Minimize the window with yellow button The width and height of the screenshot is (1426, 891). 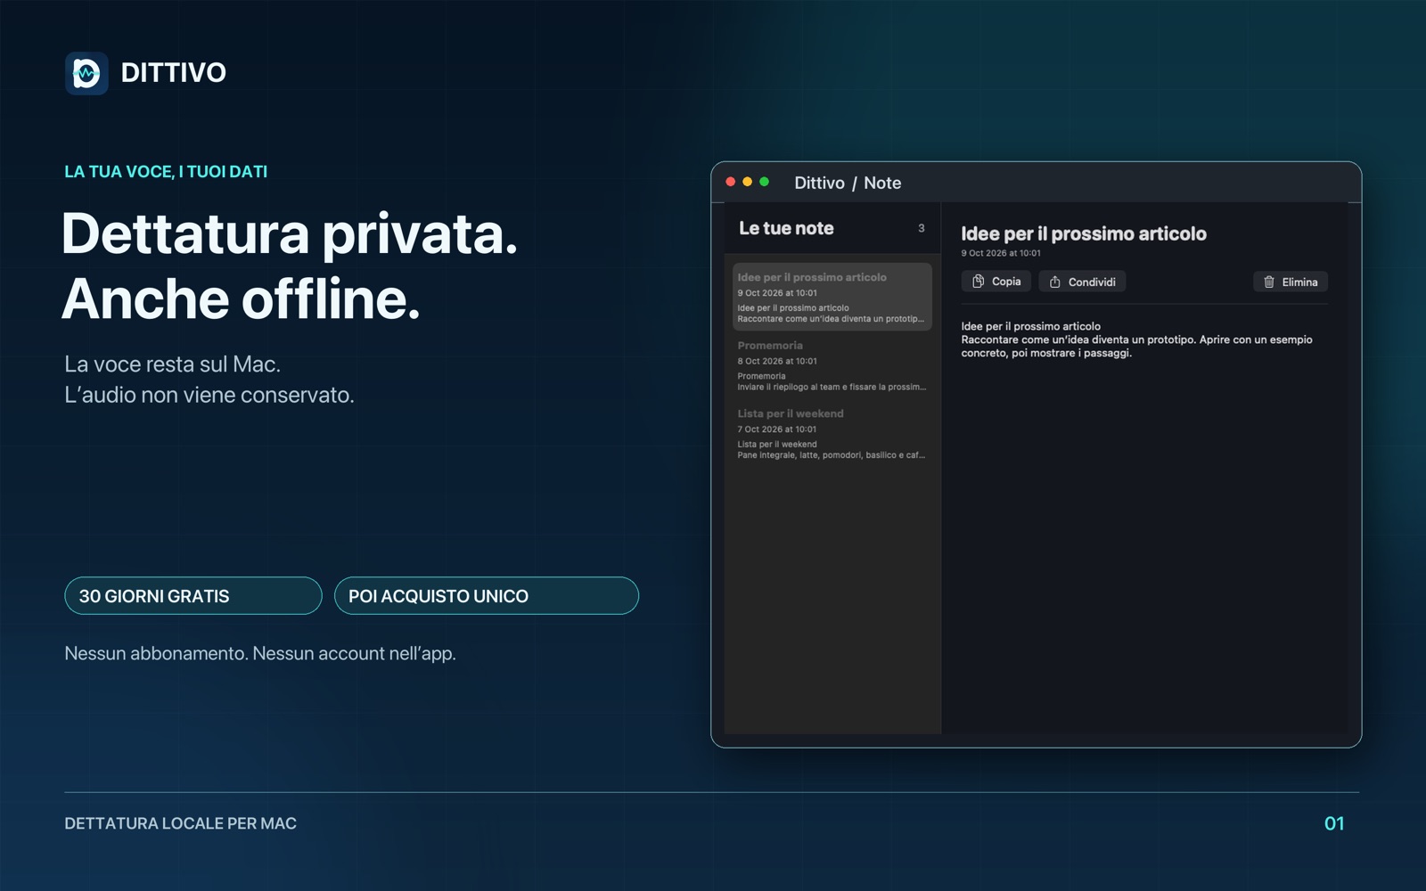[748, 182]
